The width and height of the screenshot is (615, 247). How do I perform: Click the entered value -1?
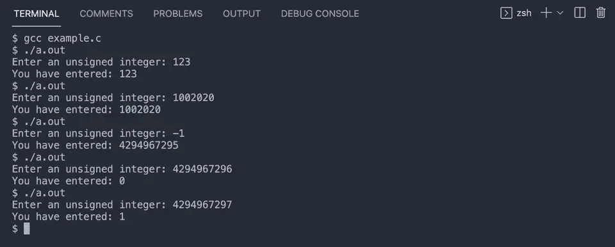(179, 133)
